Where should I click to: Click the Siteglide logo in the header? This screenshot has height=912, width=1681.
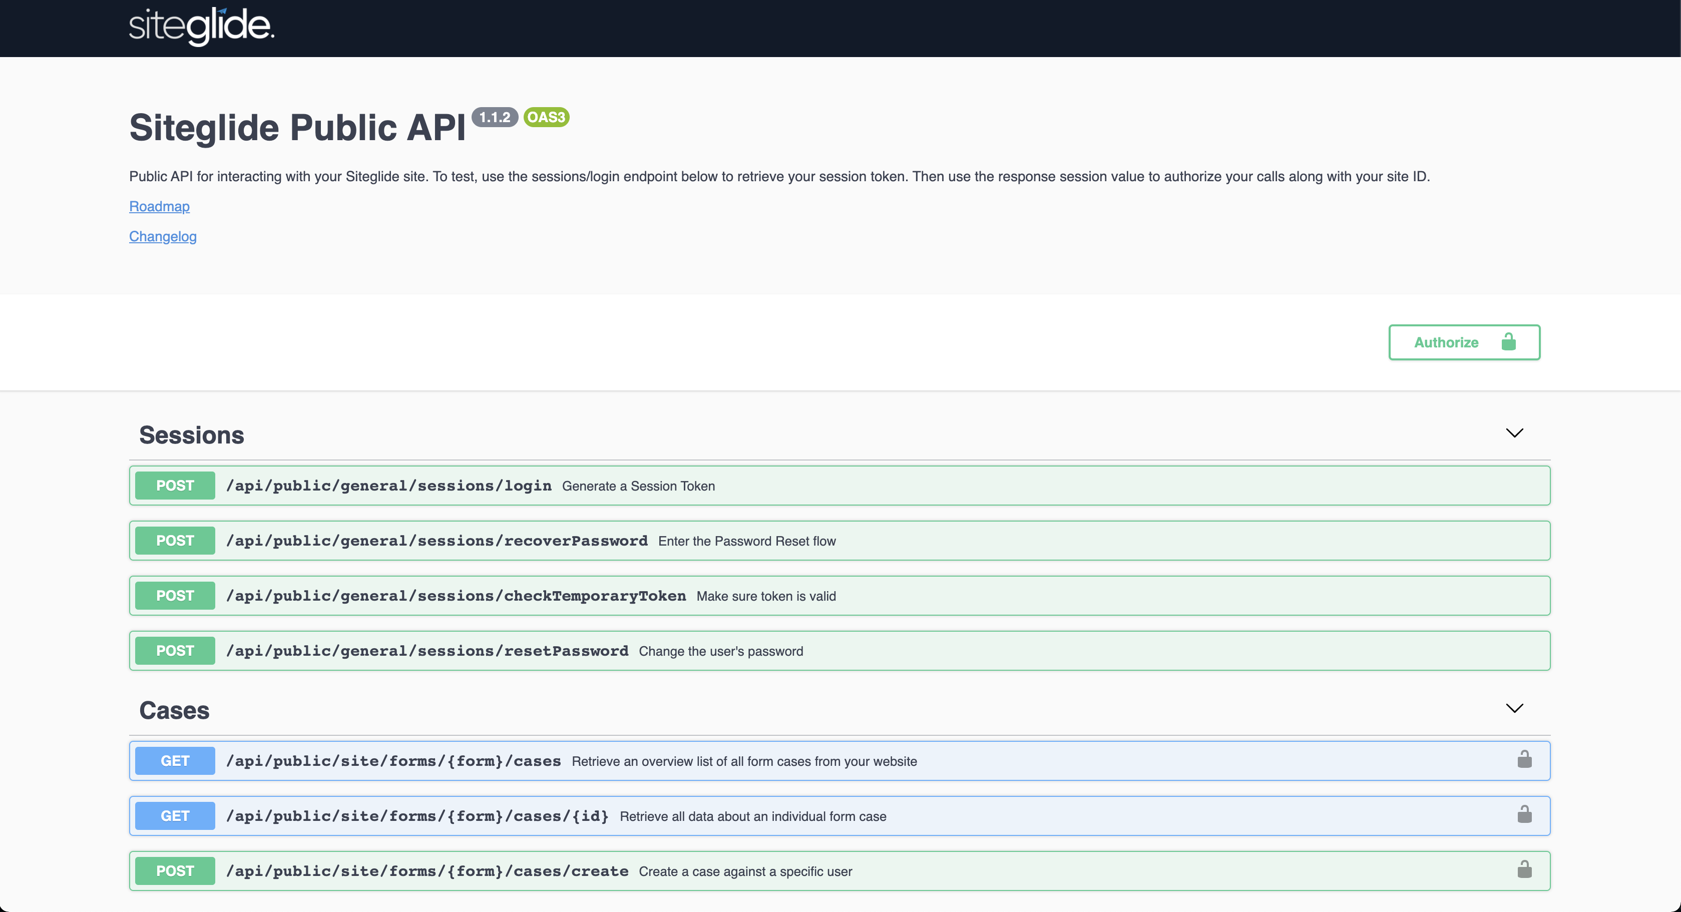202,27
